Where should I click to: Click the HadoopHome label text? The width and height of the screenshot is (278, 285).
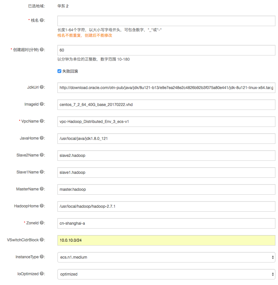[26, 206]
